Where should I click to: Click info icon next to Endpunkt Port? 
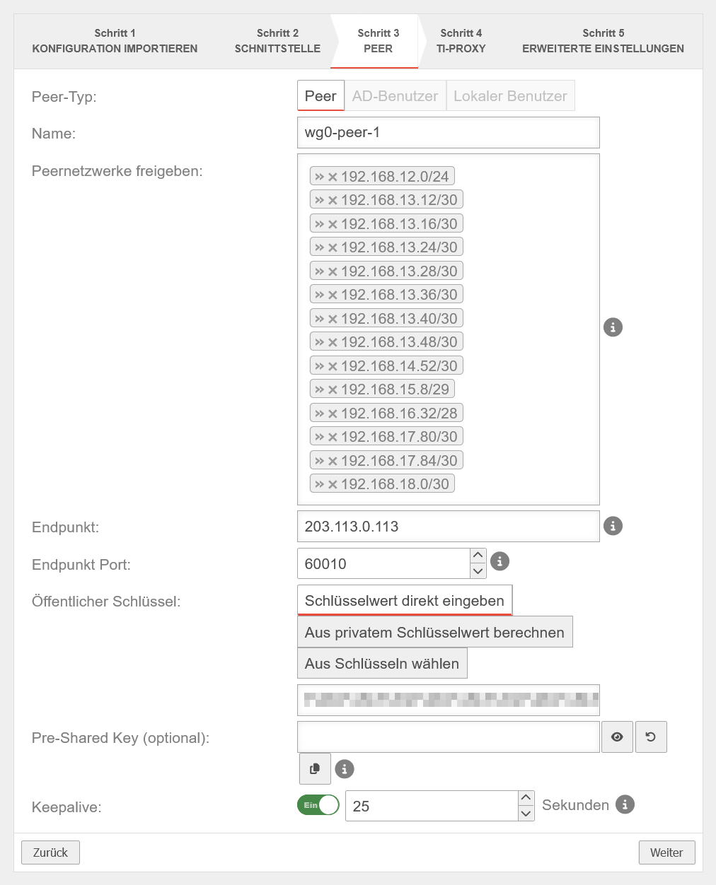point(500,561)
